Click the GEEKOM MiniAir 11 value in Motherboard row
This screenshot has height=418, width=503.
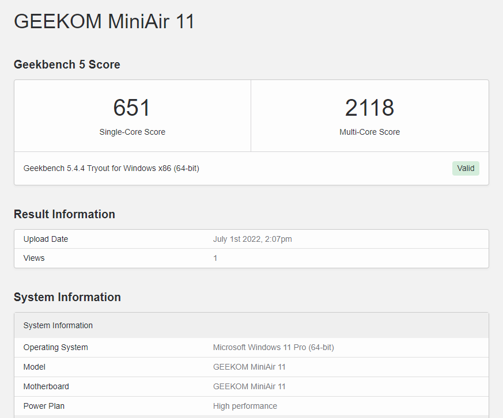click(249, 386)
